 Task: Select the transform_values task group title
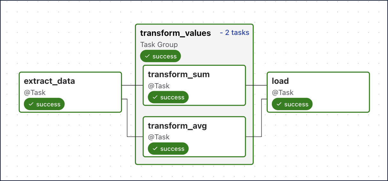pyautogui.click(x=175, y=33)
